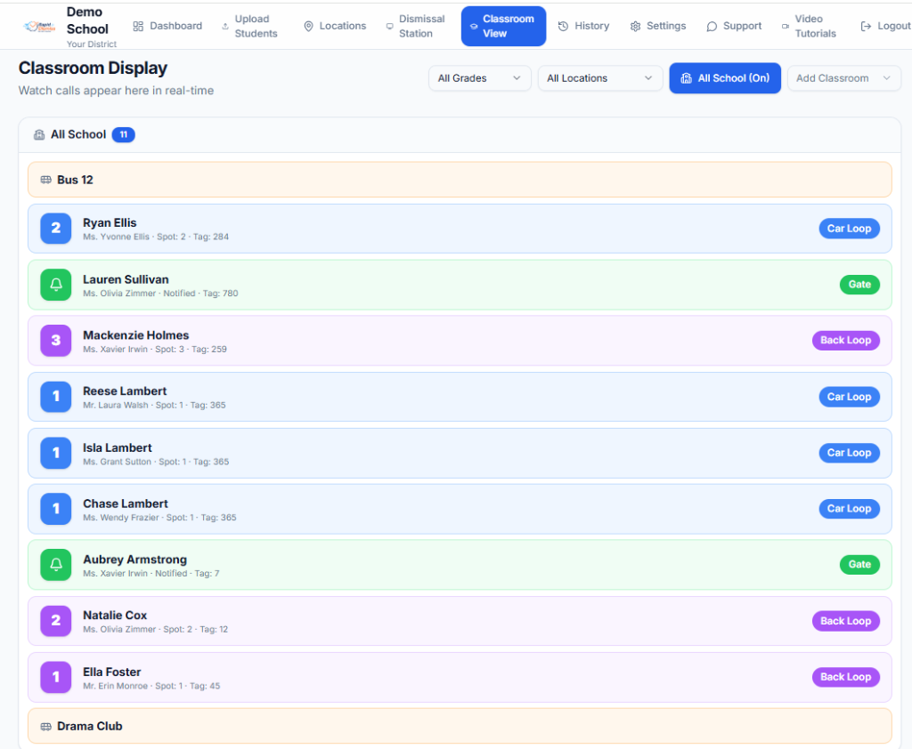Click the Demo School title text
Viewport: 912px width, 749px height.
coord(87,20)
